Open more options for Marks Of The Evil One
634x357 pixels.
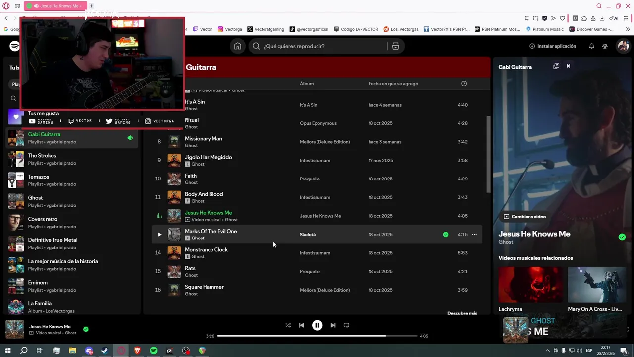pyautogui.click(x=474, y=235)
